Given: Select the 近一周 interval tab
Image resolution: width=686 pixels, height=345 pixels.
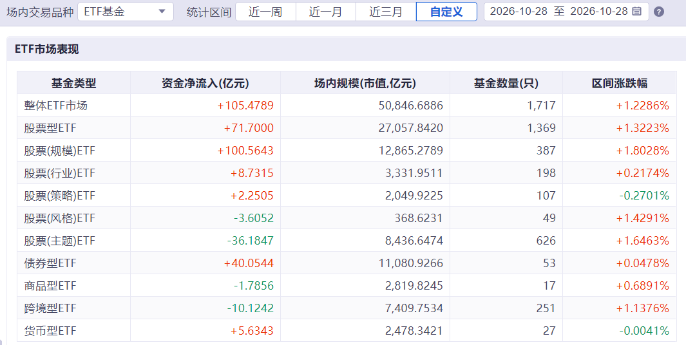Looking at the screenshot, I should pyautogui.click(x=265, y=12).
